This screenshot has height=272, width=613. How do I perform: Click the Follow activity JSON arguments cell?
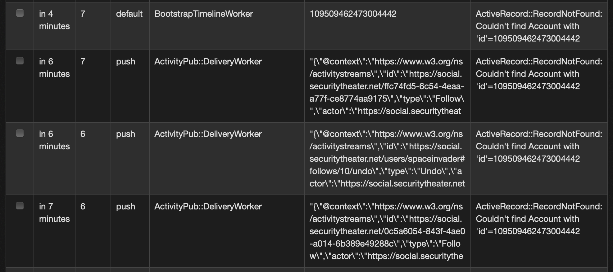386,86
